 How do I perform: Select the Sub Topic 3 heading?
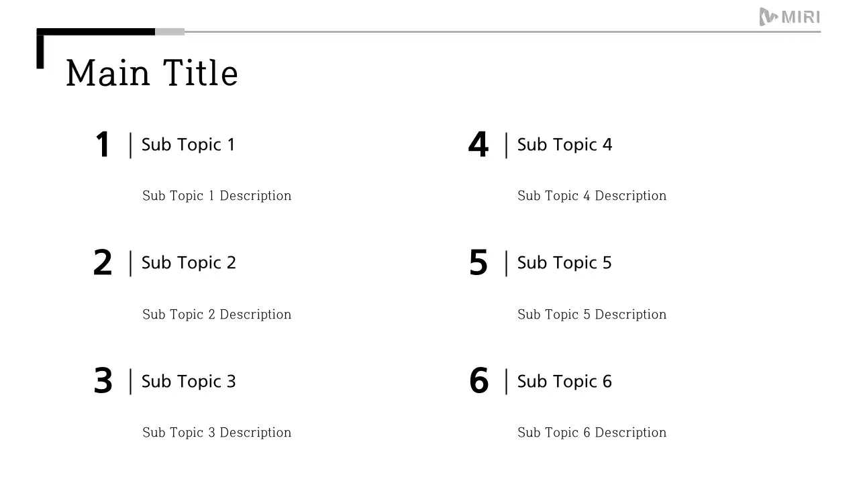pyautogui.click(x=189, y=382)
